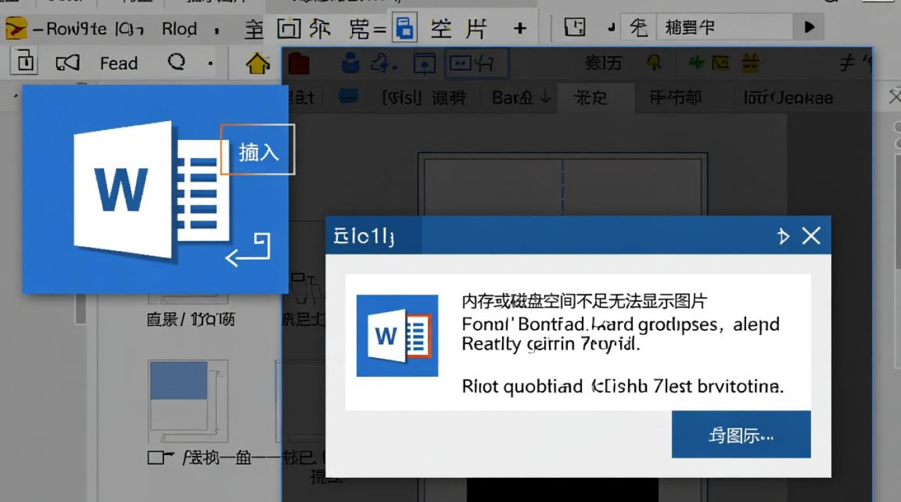Click the blue icon in the tab row
901x502 pixels.
tap(349, 97)
